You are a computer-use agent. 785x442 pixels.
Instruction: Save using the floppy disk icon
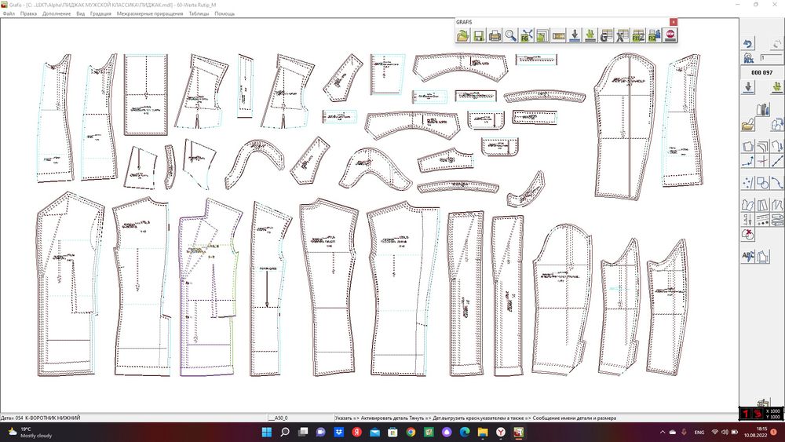[x=479, y=35]
